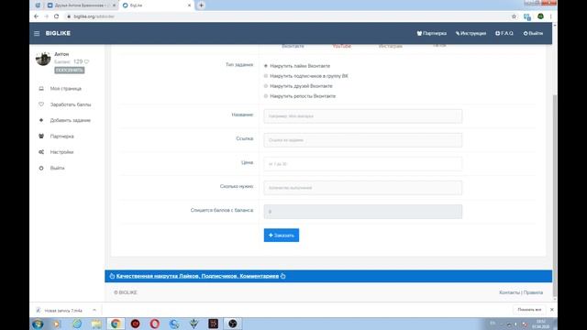
Task: Switch to the Инстаграм tab
Action: 391,46
